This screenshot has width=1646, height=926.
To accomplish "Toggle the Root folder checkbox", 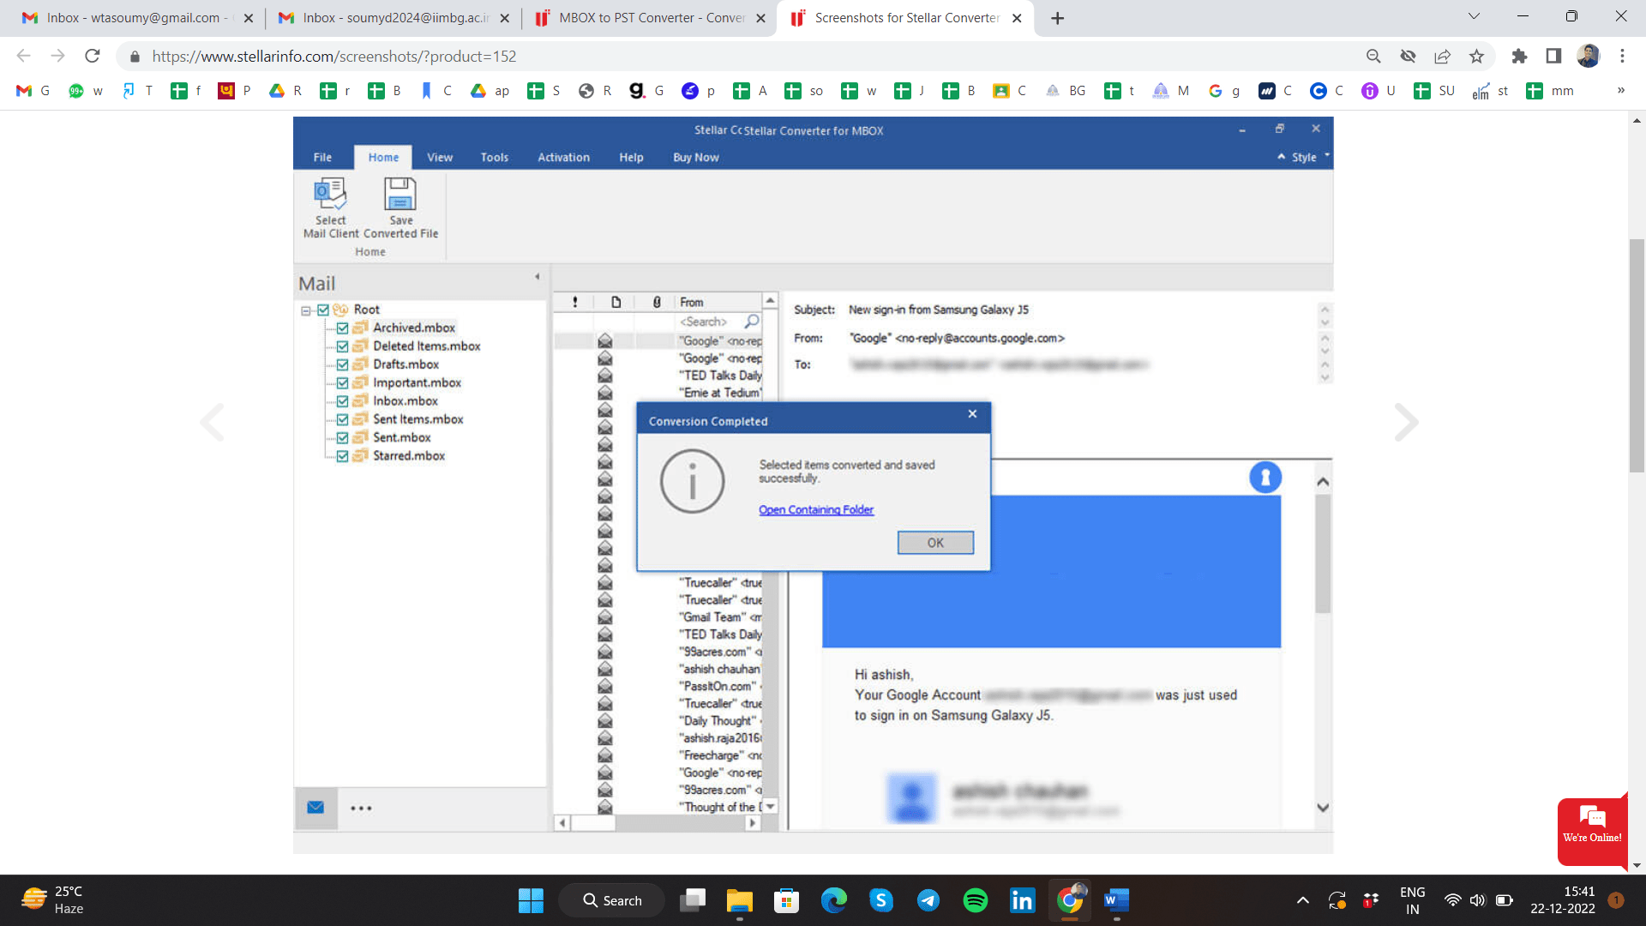I will tap(323, 310).
